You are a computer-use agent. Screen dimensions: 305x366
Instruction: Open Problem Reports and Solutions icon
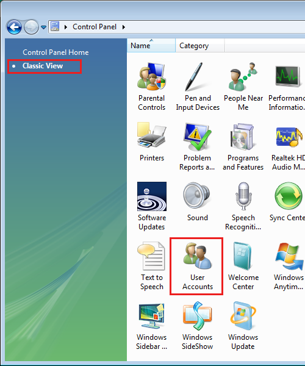click(198, 137)
